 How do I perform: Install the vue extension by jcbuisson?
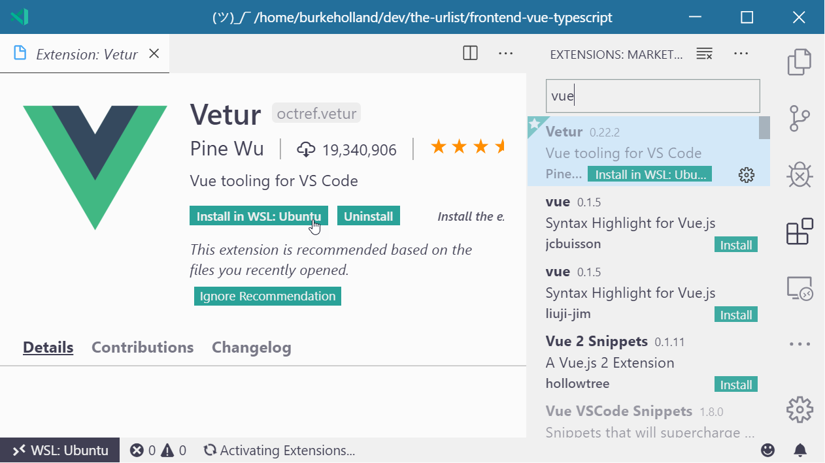[736, 245]
